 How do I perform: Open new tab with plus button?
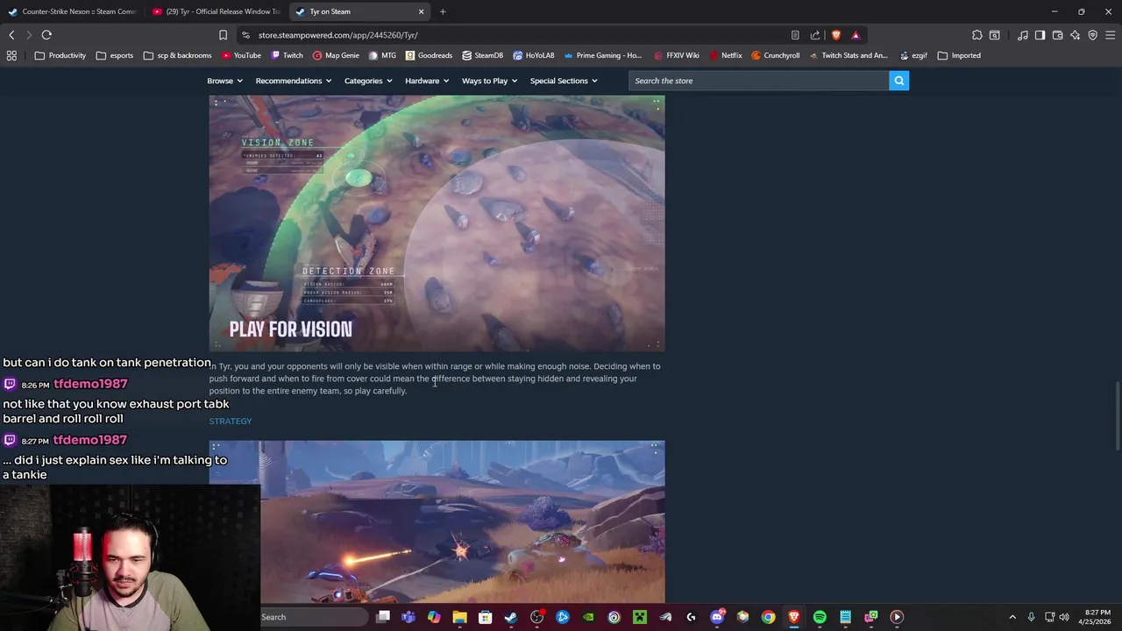(443, 11)
